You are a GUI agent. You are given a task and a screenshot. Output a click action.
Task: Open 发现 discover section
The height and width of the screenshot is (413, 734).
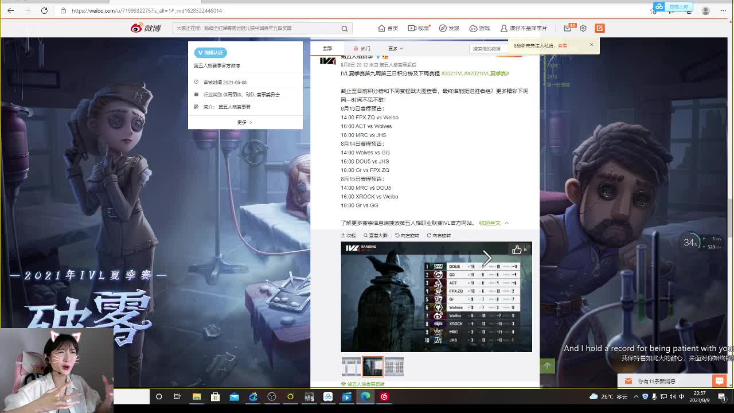coord(449,28)
